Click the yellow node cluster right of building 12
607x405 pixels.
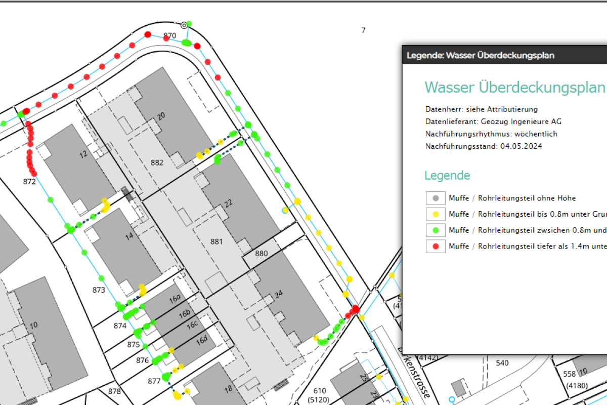[106, 206]
